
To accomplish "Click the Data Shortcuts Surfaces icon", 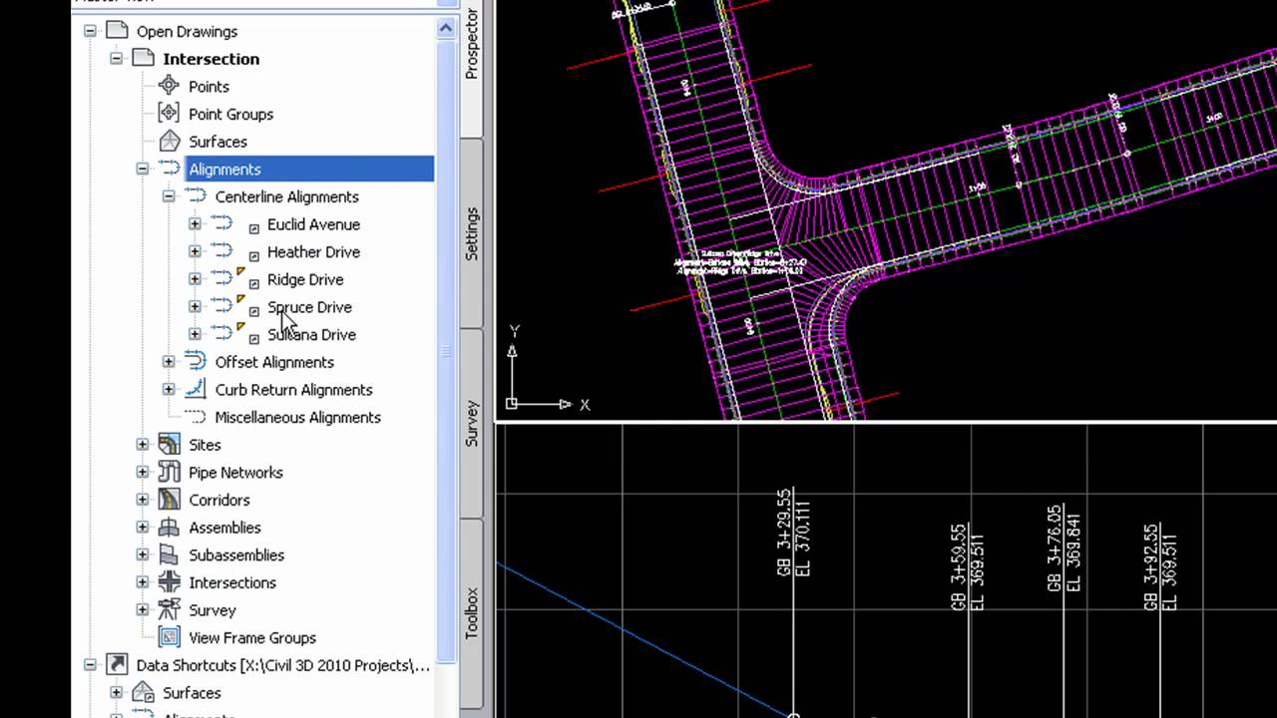I will (x=144, y=692).
